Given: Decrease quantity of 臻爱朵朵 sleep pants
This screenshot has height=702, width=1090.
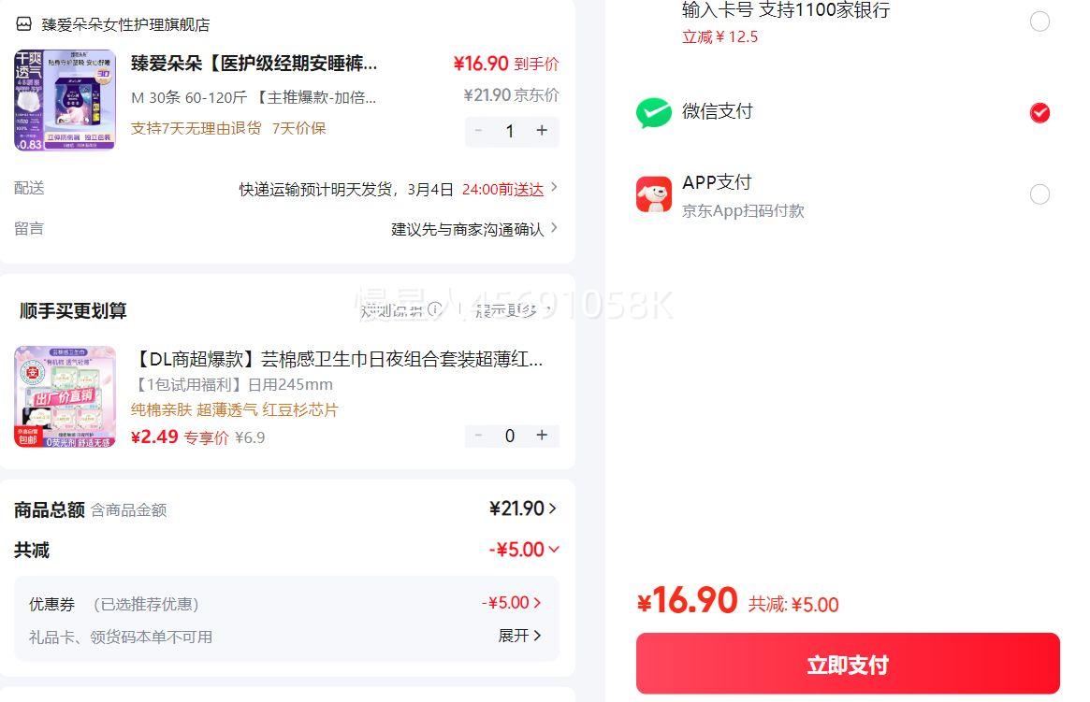Looking at the screenshot, I should coord(479,131).
